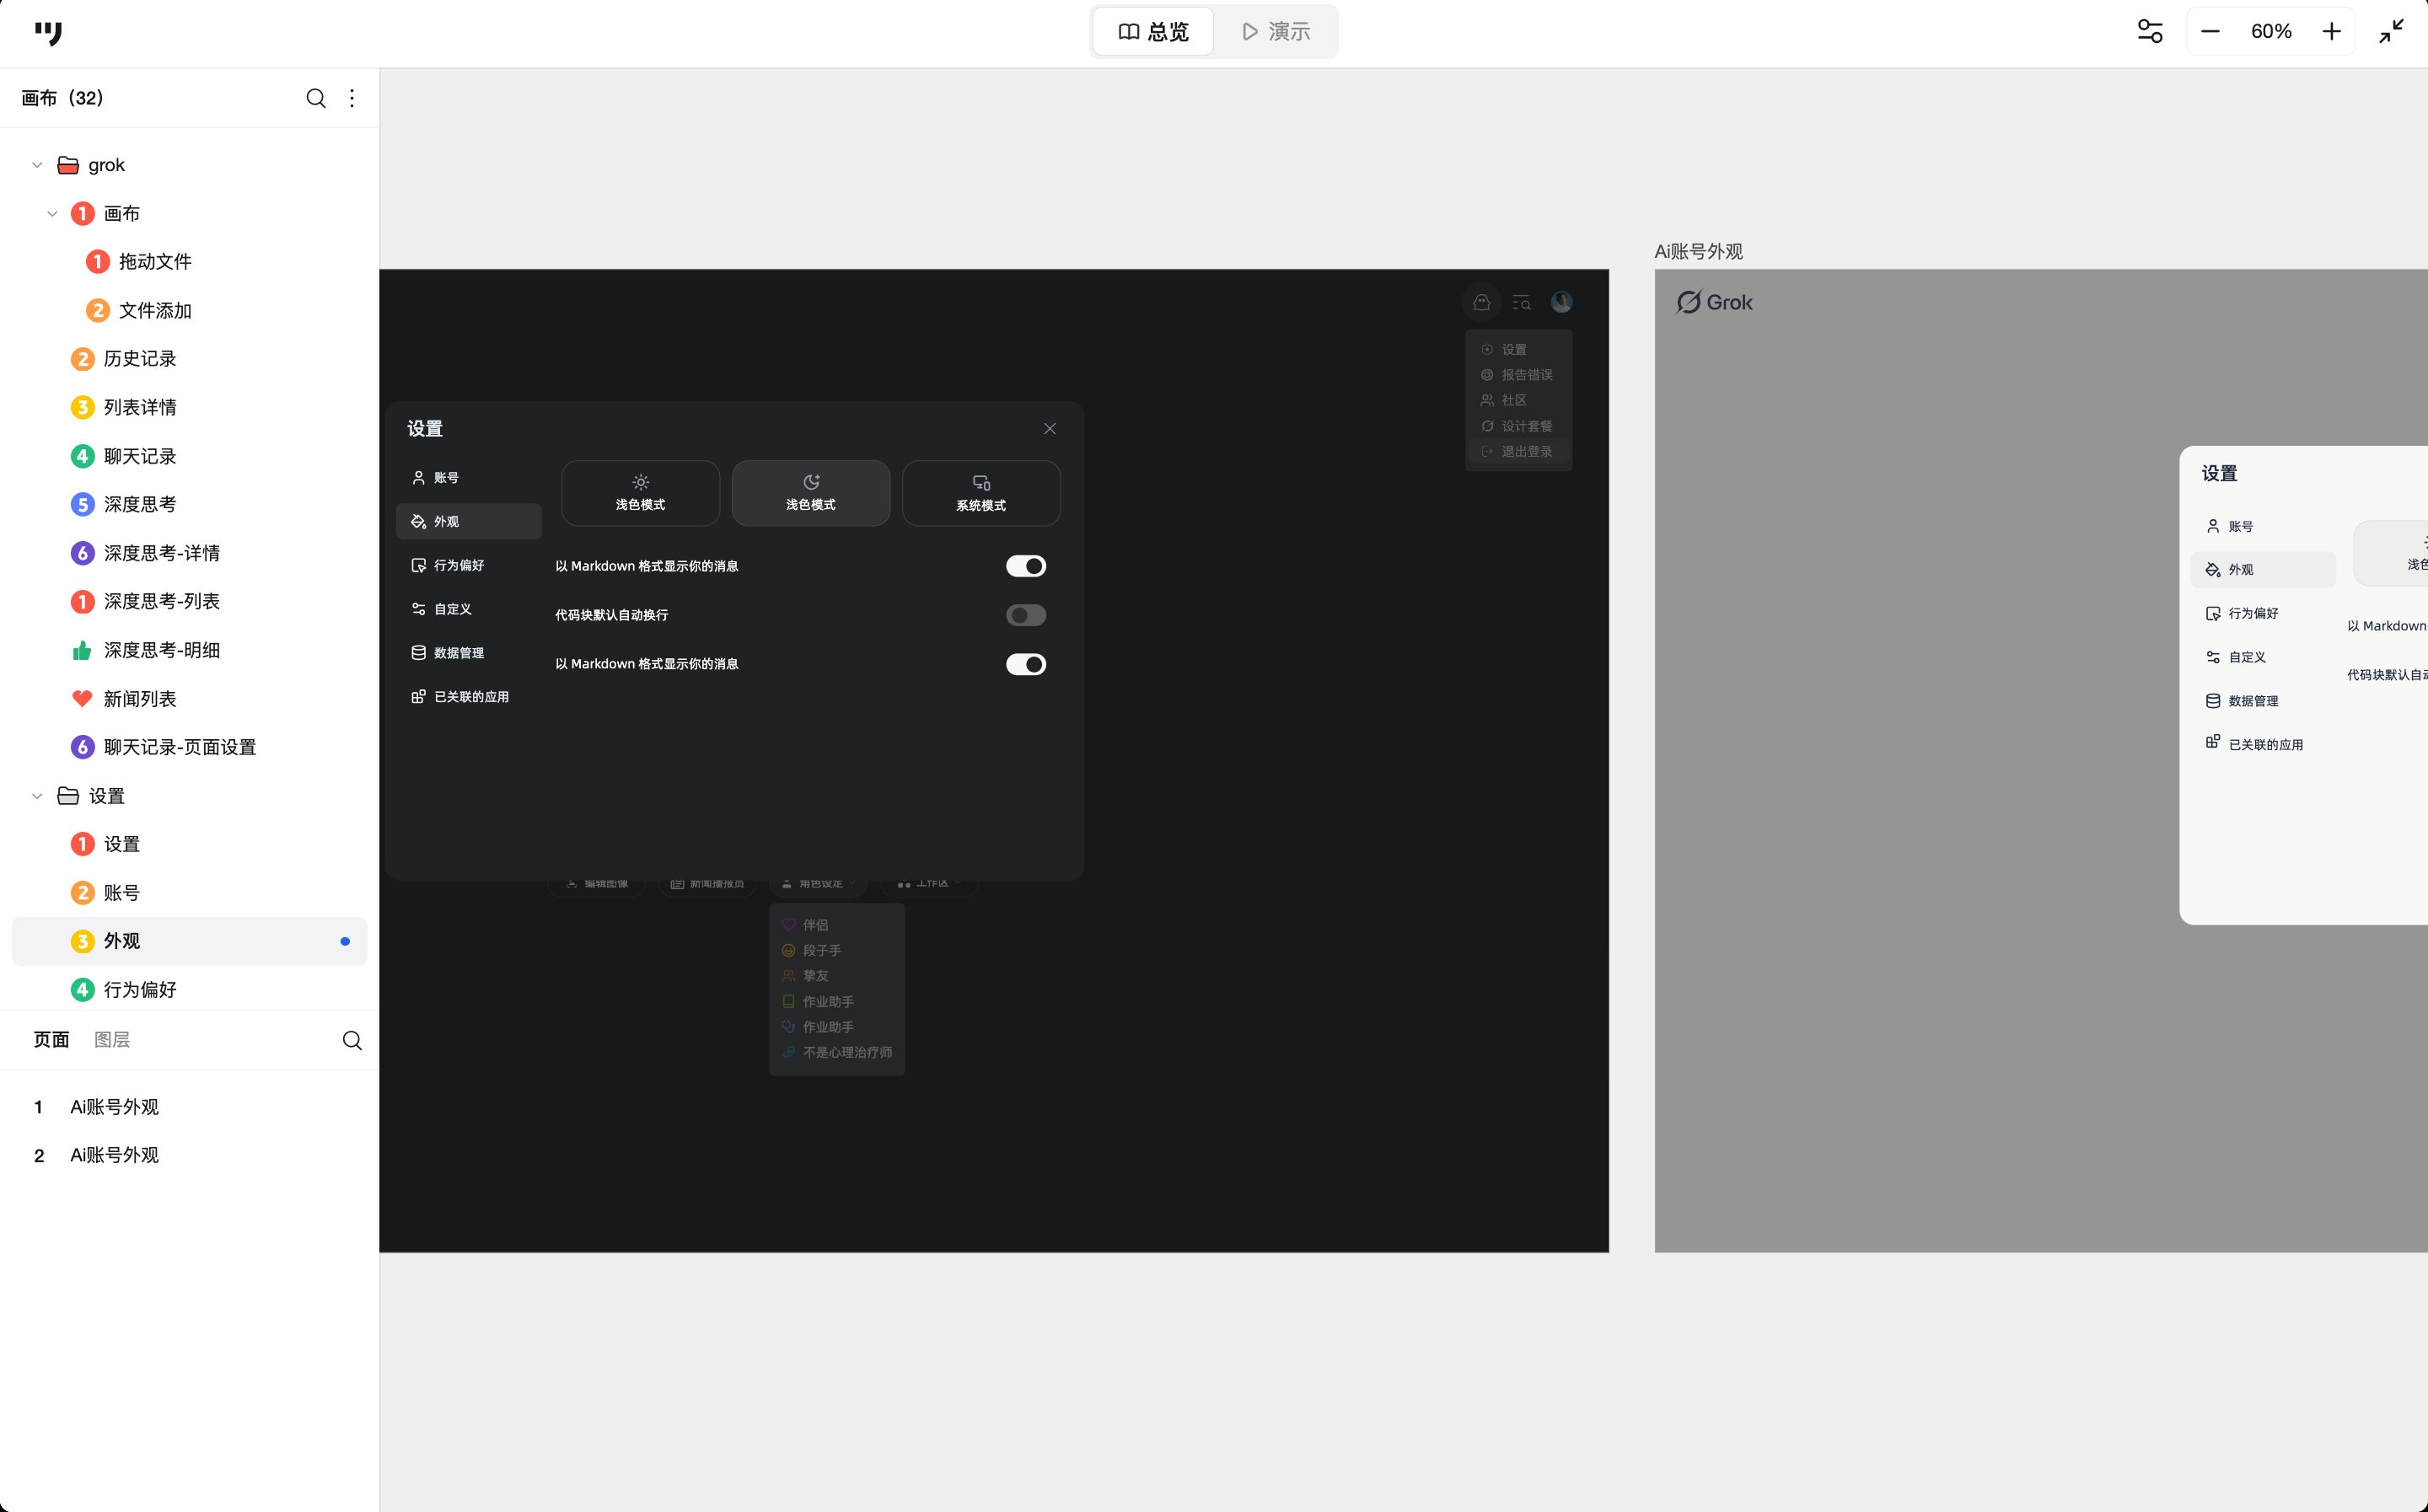This screenshot has height=1512, width=2428.
Task: Switch to the 演示 presentation tab
Action: [x=1276, y=32]
